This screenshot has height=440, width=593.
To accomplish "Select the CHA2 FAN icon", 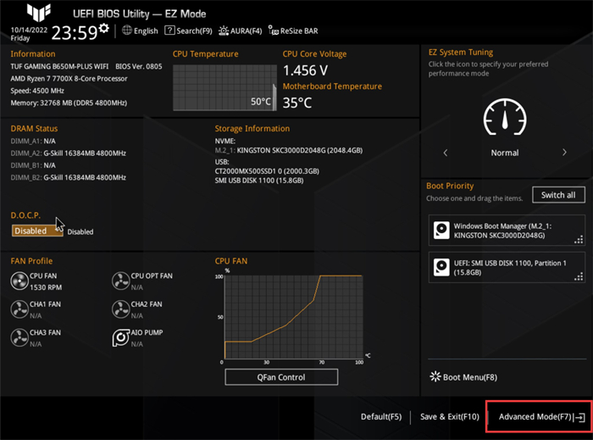I will (120, 309).
